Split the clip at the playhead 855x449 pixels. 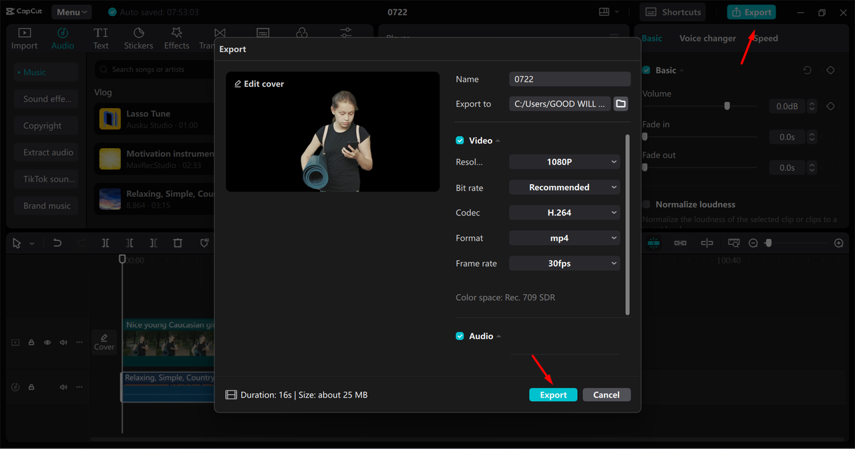106,244
